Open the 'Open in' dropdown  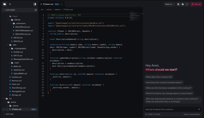[x=170, y=4]
